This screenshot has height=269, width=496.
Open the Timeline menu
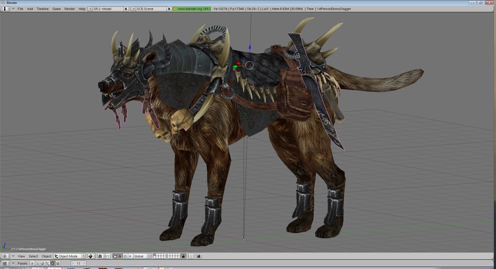pos(42,9)
